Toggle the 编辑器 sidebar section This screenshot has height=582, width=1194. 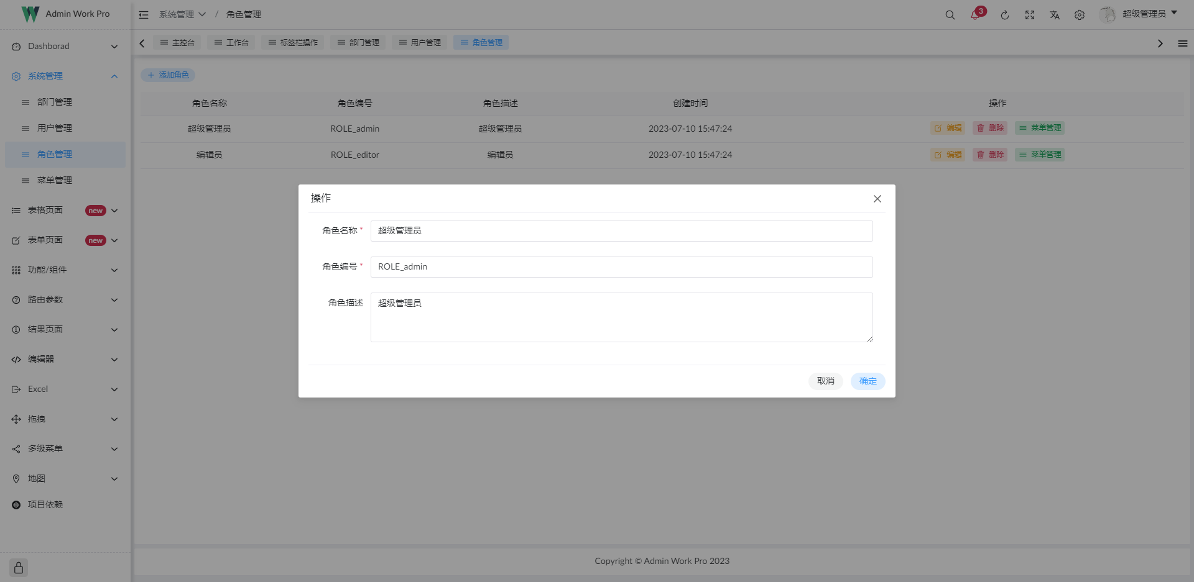coord(64,359)
